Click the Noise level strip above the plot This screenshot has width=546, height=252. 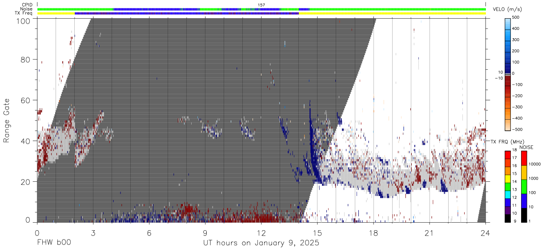pos(261,9)
